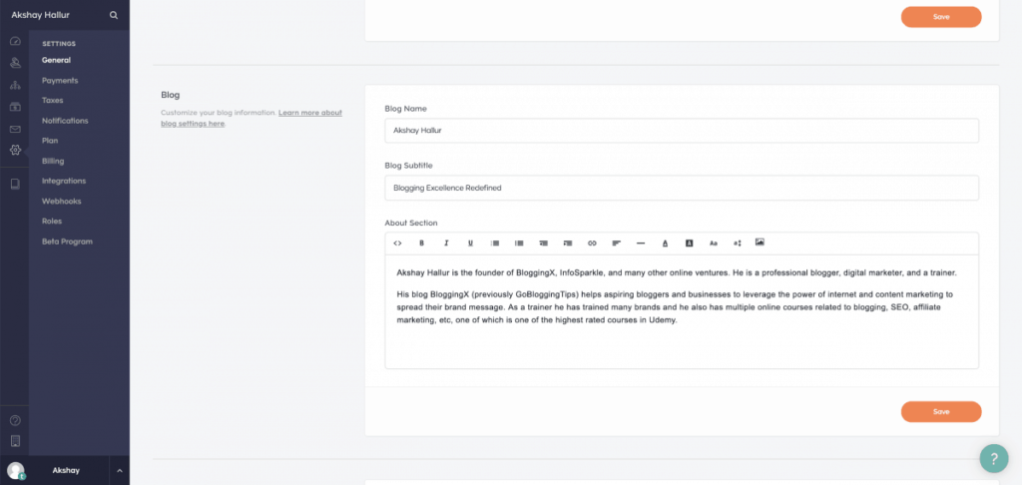The width and height of the screenshot is (1022, 485).
Task: Focus the Blog Name input field
Action: pos(681,131)
